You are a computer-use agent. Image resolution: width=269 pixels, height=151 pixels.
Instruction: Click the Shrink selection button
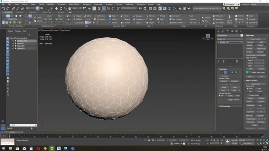(224, 87)
